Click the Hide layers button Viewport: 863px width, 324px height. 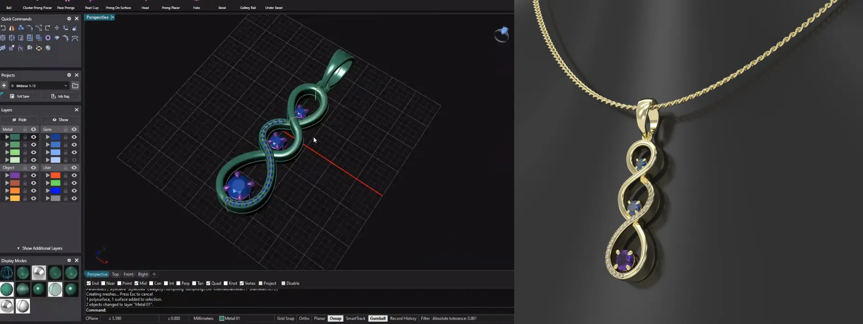click(20, 120)
